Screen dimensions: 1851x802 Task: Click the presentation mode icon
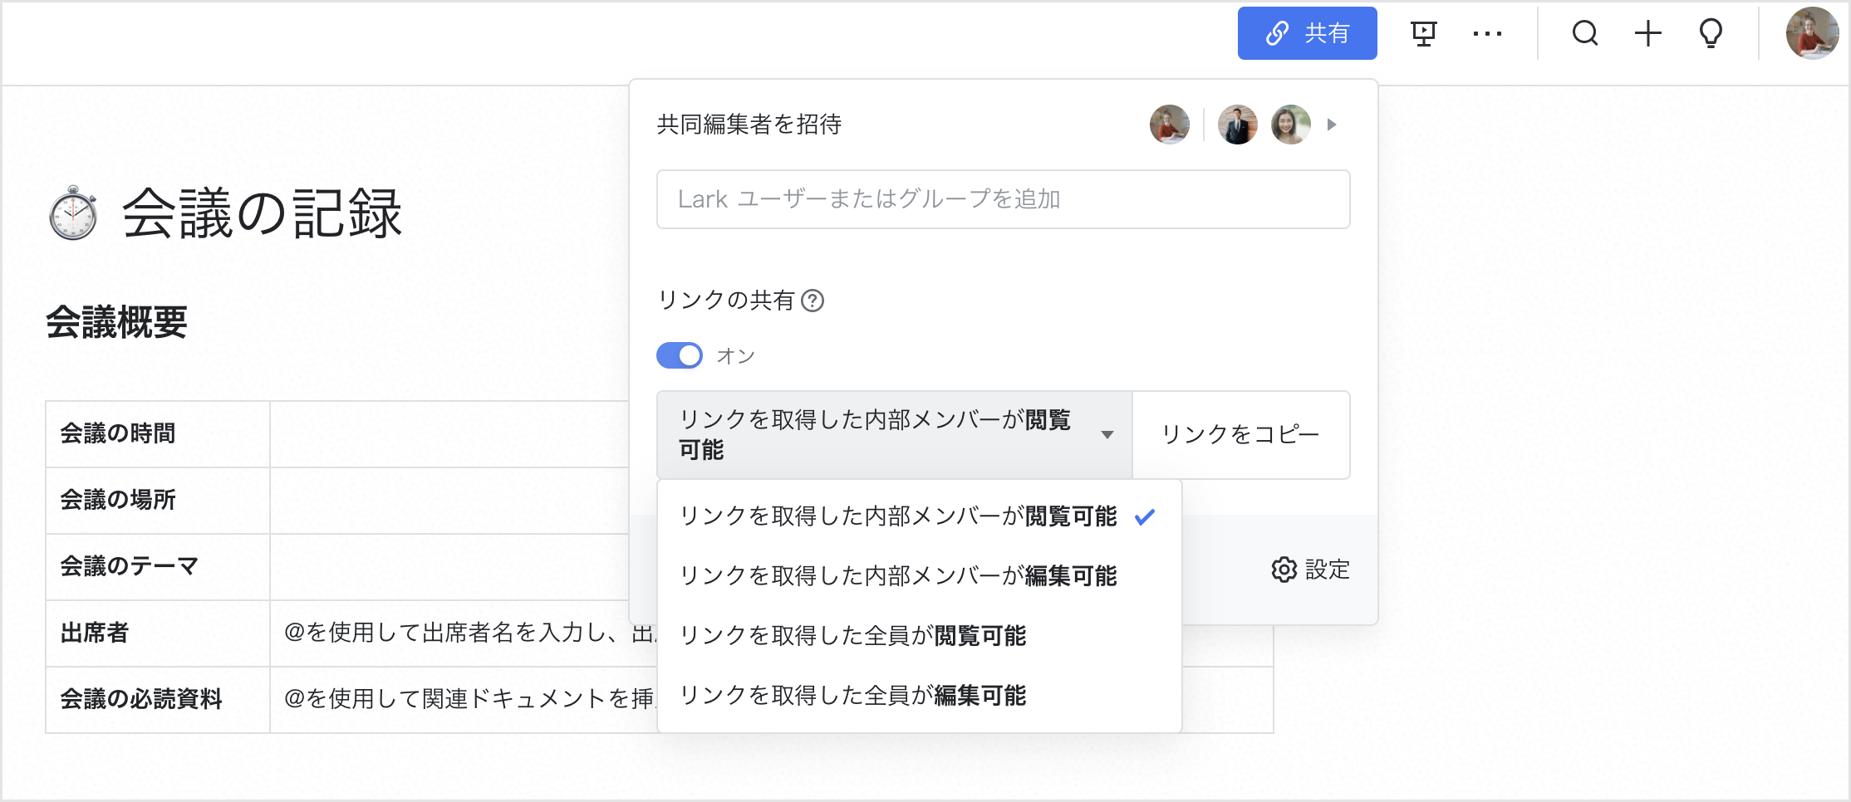(x=1423, y=34)
